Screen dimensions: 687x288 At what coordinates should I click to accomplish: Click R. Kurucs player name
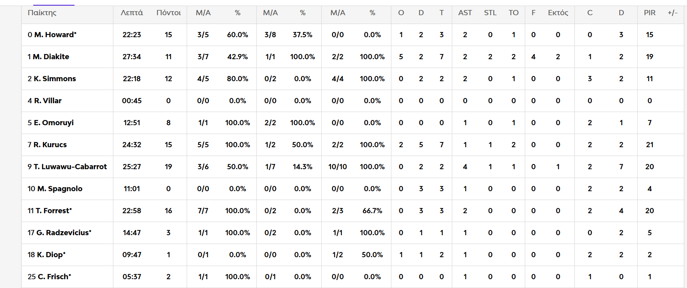coord(50,145)
